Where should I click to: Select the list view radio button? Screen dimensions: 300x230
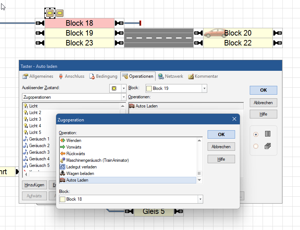point(256,134)
